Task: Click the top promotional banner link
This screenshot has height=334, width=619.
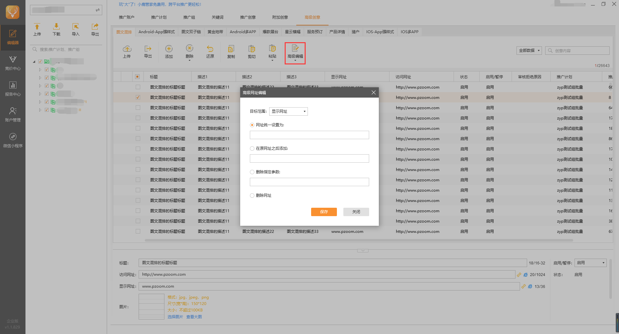Action: (x=160, y=5)
